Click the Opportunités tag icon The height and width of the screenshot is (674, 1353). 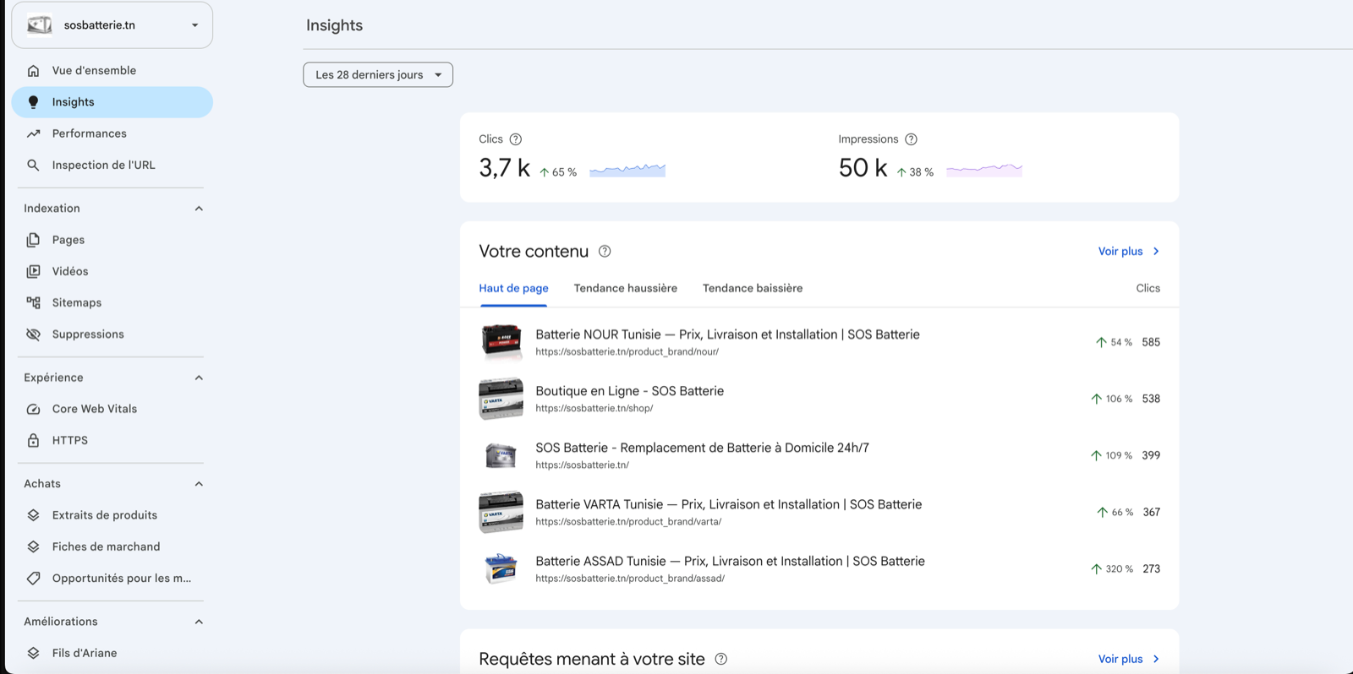[x=33, y=579]
